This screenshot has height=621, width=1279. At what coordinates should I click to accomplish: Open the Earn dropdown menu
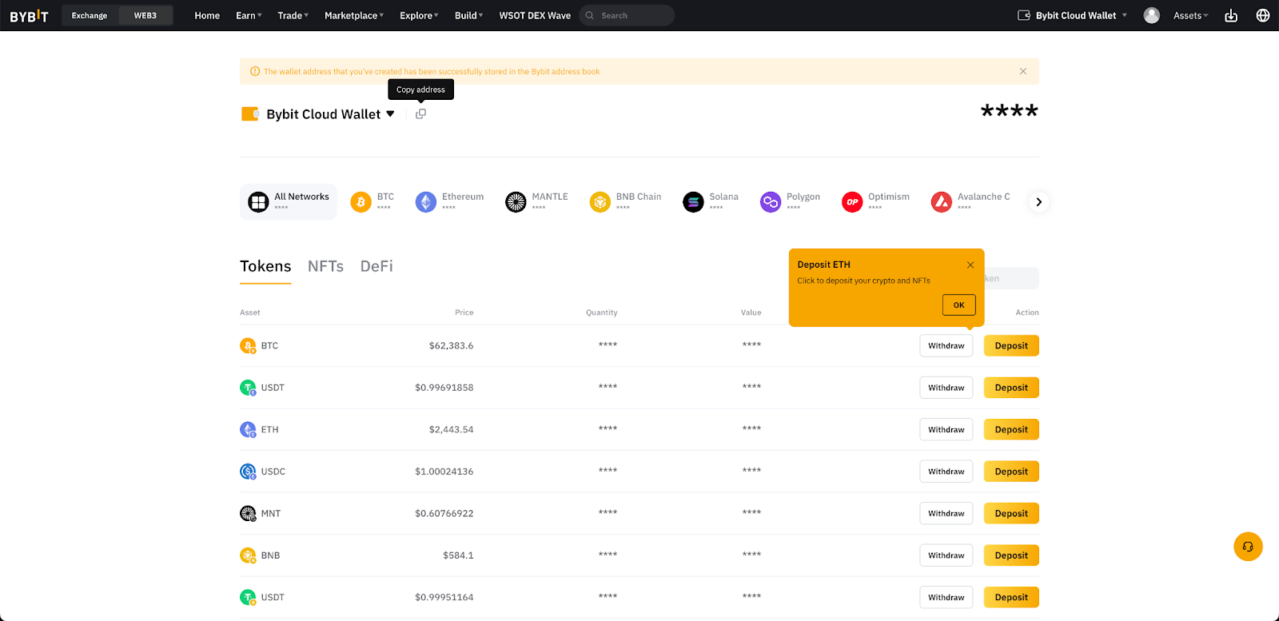(x=249, y=15)
